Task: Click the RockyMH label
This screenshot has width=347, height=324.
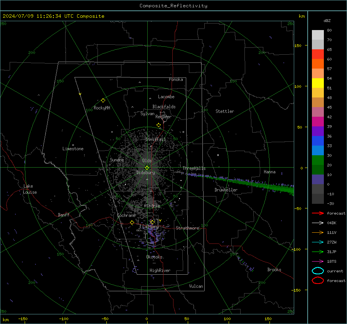Action: [102, 108]
